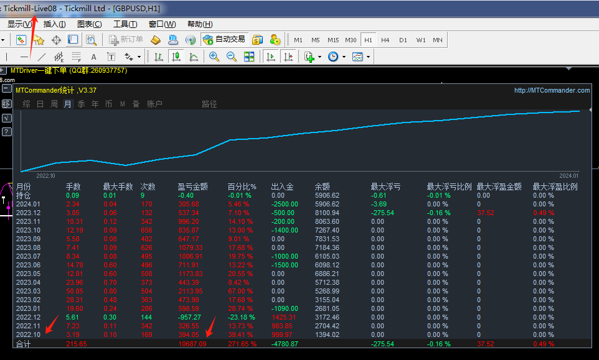Click the 移 move panel button

6,104
